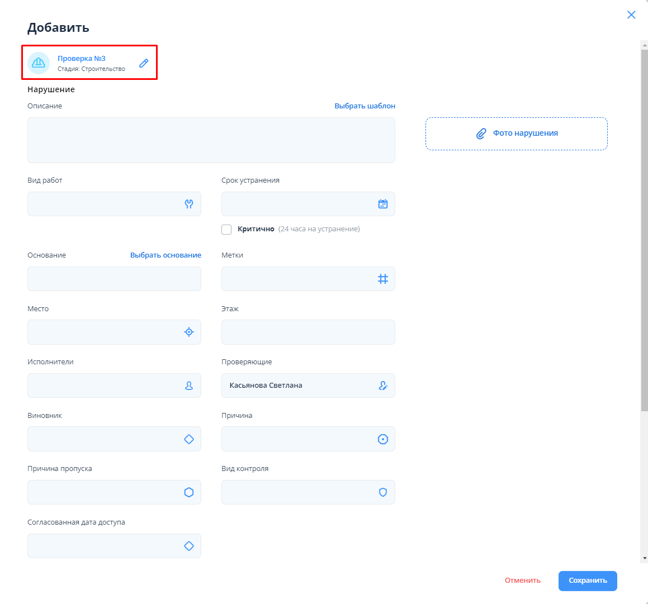Open the Причина selection field
Viewport: 648px width, 604px height.
pyautogui.click(x=299, y=439)
